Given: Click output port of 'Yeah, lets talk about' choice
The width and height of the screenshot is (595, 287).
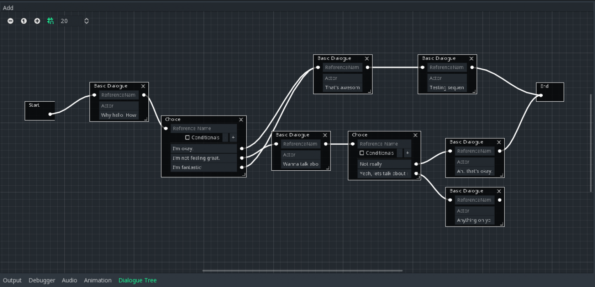Looking at the screenshot, I should coord(416,173).
